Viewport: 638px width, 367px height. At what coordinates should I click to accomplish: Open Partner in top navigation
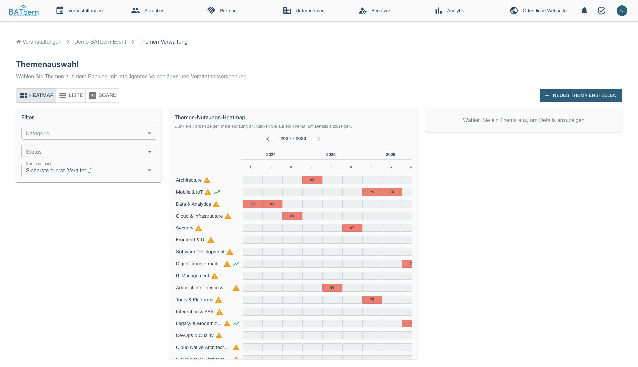click(x=221, y=11)
